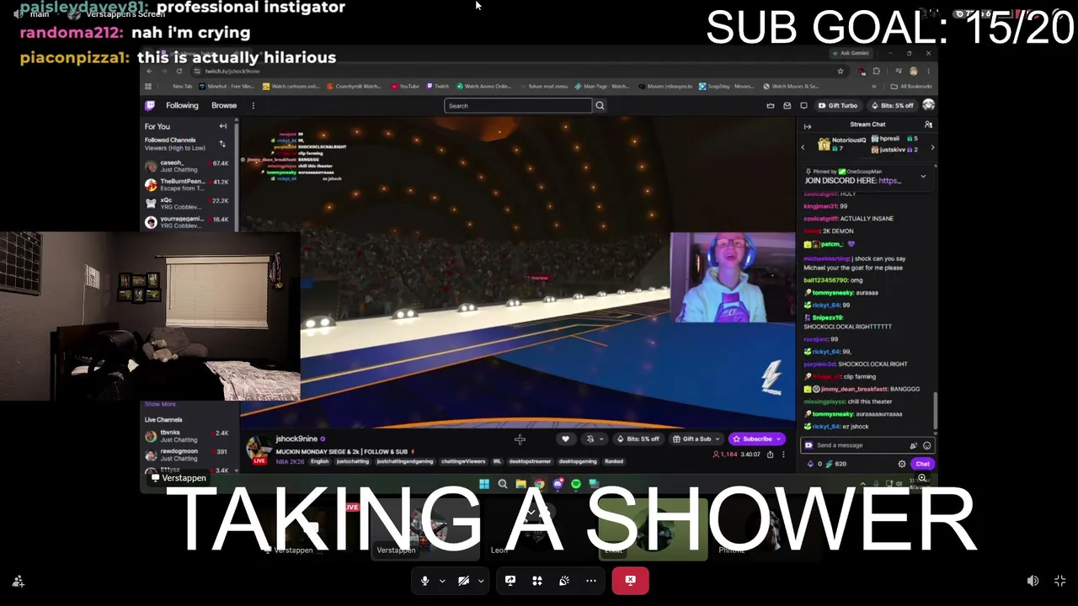Open yourragegaming channel in sidebar
This screenshot has height=606, width=1078.
click(187, 222)
